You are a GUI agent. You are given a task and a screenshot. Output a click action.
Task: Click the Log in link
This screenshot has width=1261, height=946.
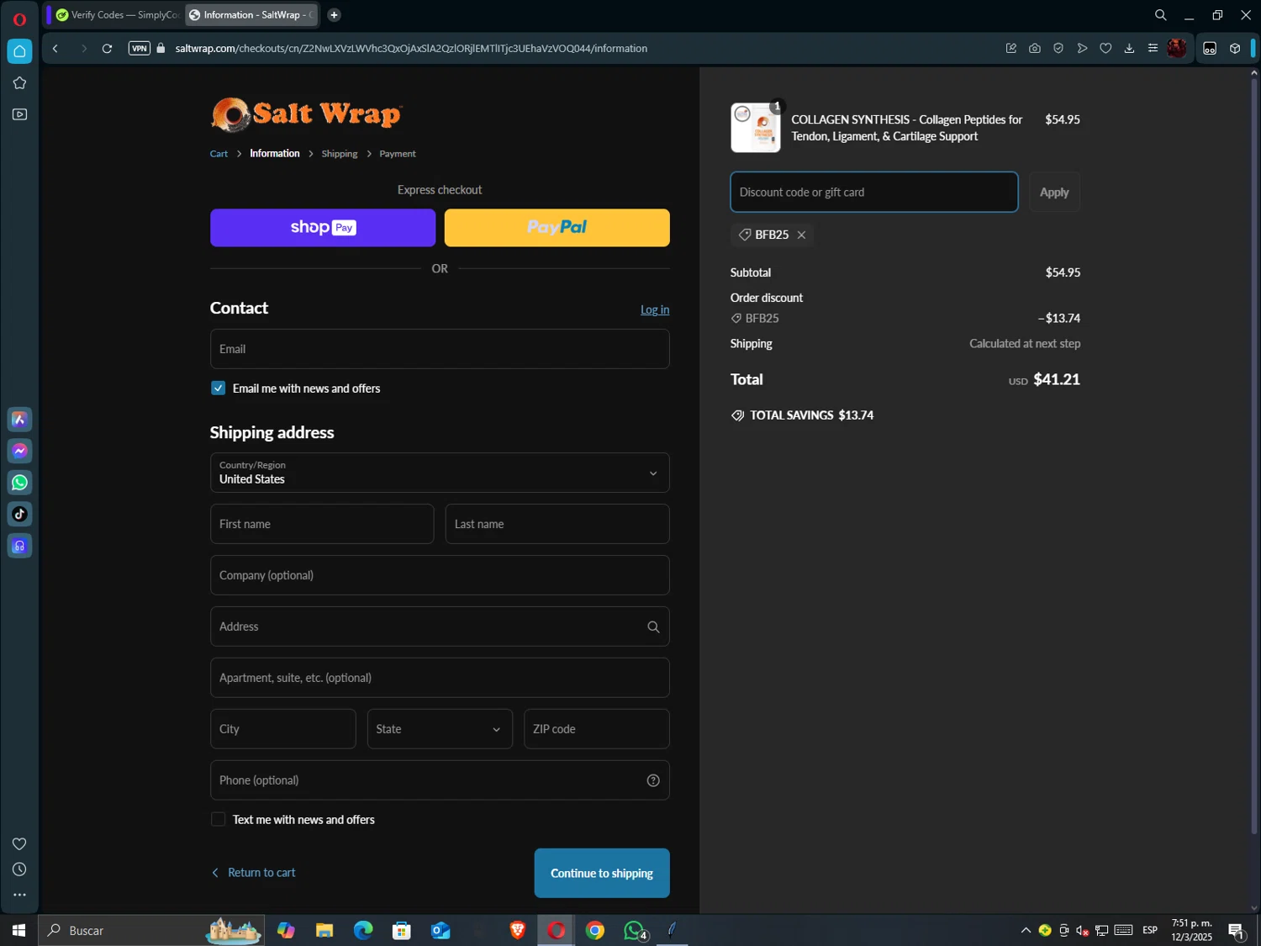pos(655,310)
